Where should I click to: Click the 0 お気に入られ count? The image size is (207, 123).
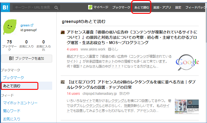coord(44,45)
